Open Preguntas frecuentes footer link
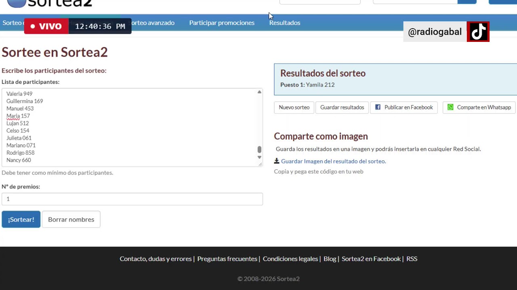 click(227, 259)
